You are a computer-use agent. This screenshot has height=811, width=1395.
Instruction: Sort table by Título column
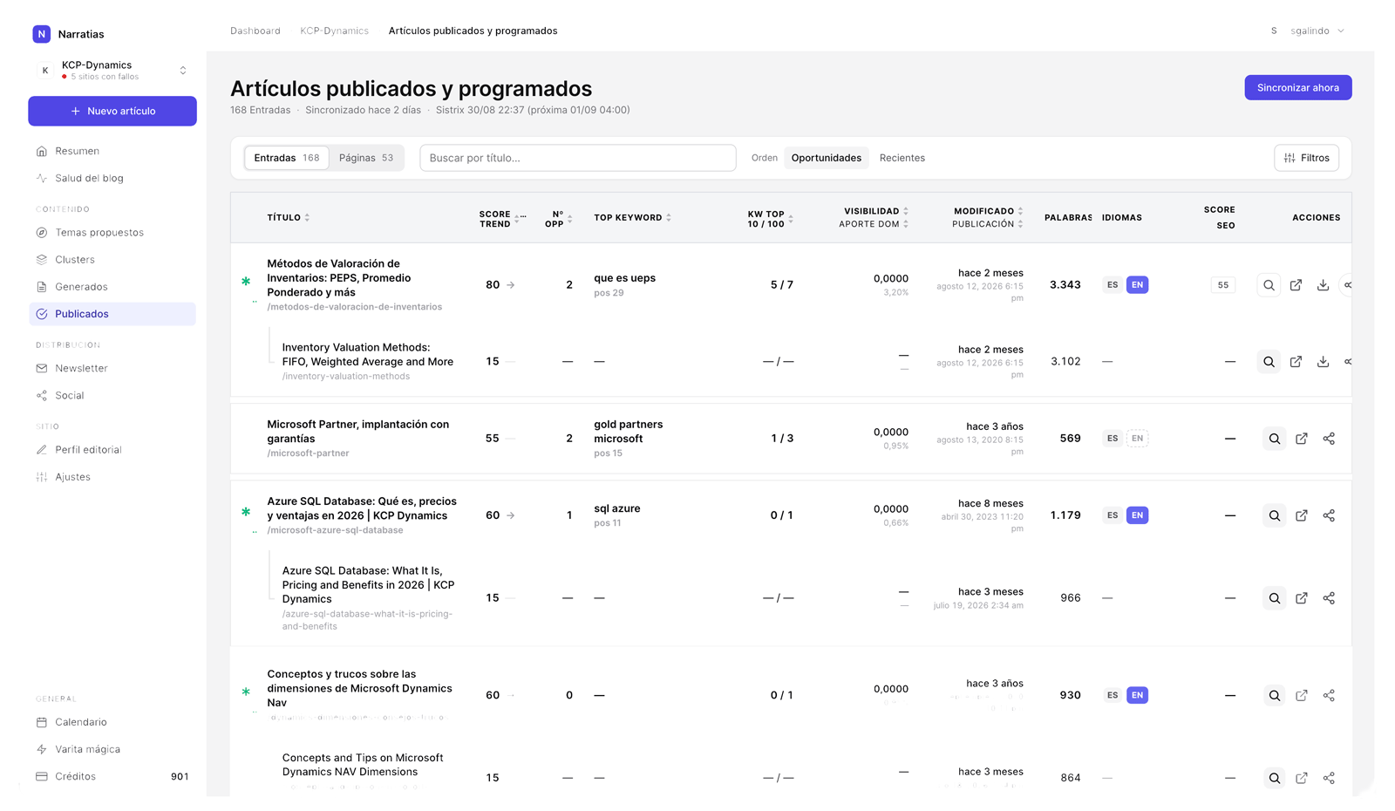(x=289, y=217)
